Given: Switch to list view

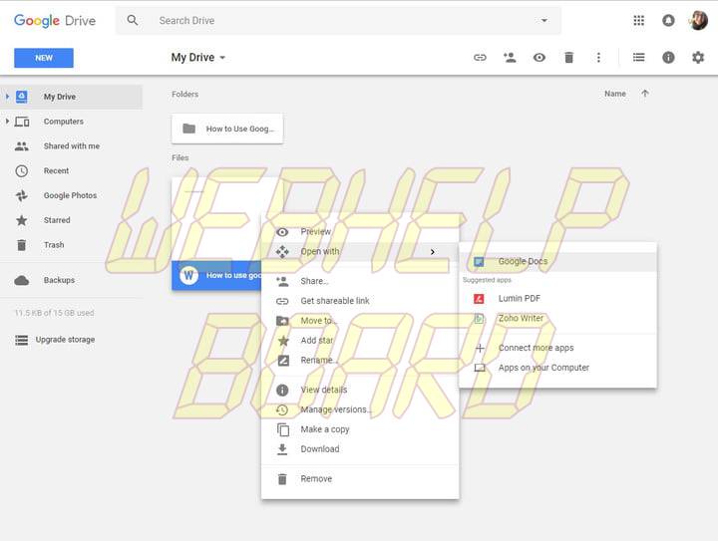Looking at the screenshot, I should pyautogui.click(x=639, y=58).
